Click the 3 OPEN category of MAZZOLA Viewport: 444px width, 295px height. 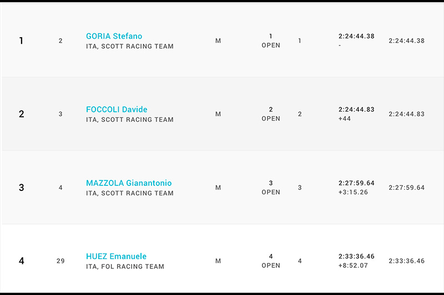(x=271, y=188)
